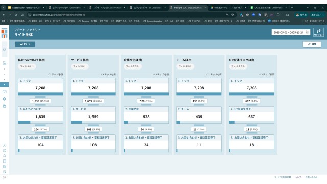Close the active サイト全体 browser tab
The height and width of the screenshot is (184, 327).
pyautogui.click(x=205, y=8)
